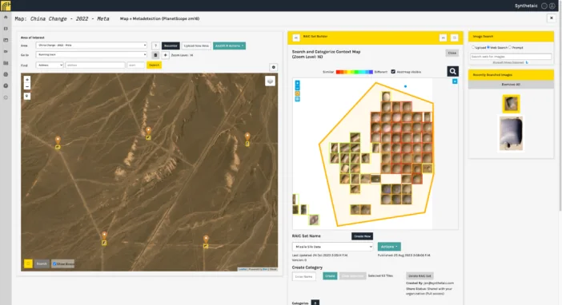Click the location marker tool on map

(27, 96)
